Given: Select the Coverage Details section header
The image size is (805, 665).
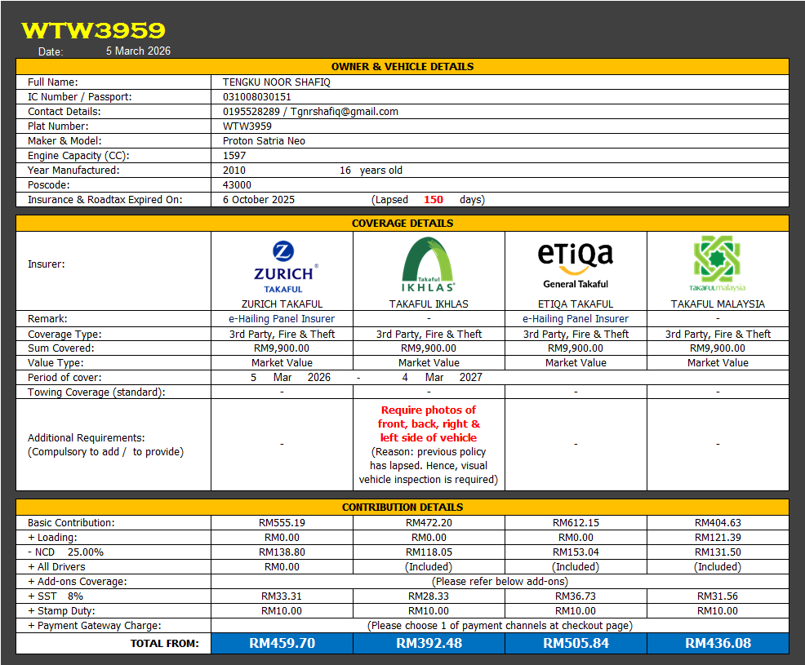Looking at the screenshot, I should click(x=402, y=223).
